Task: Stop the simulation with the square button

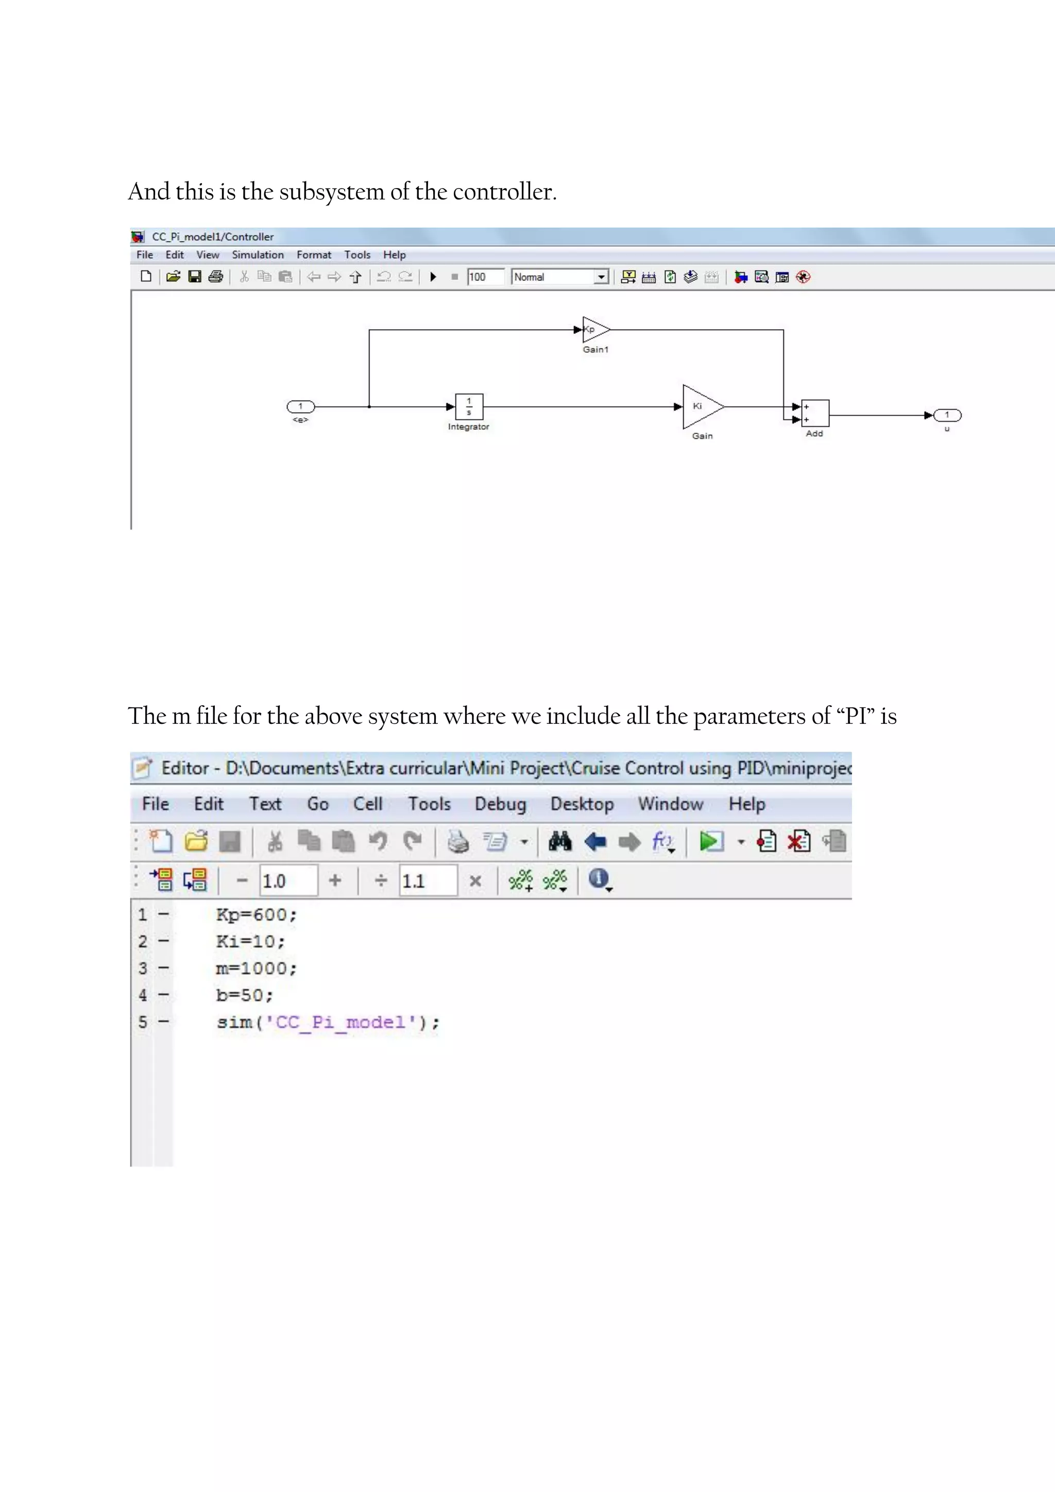Action: point(455,277)
